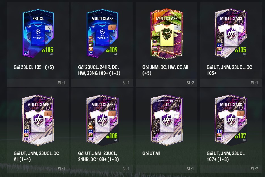Screen dimensions: 265x177
Task: Open the 107 OVR multiclass UT card
Action: pyautogui.click(x=231, y=120)
